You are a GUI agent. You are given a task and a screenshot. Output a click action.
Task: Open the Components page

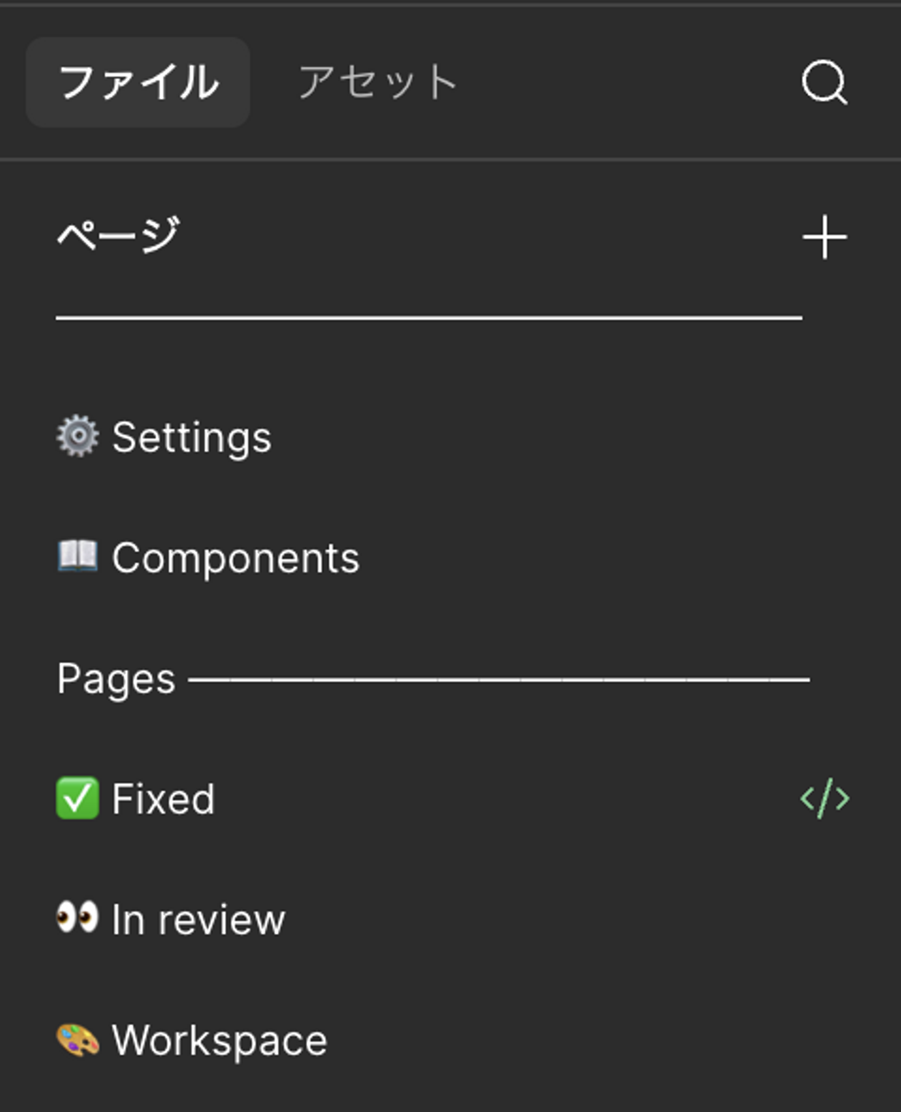(235, 558)
